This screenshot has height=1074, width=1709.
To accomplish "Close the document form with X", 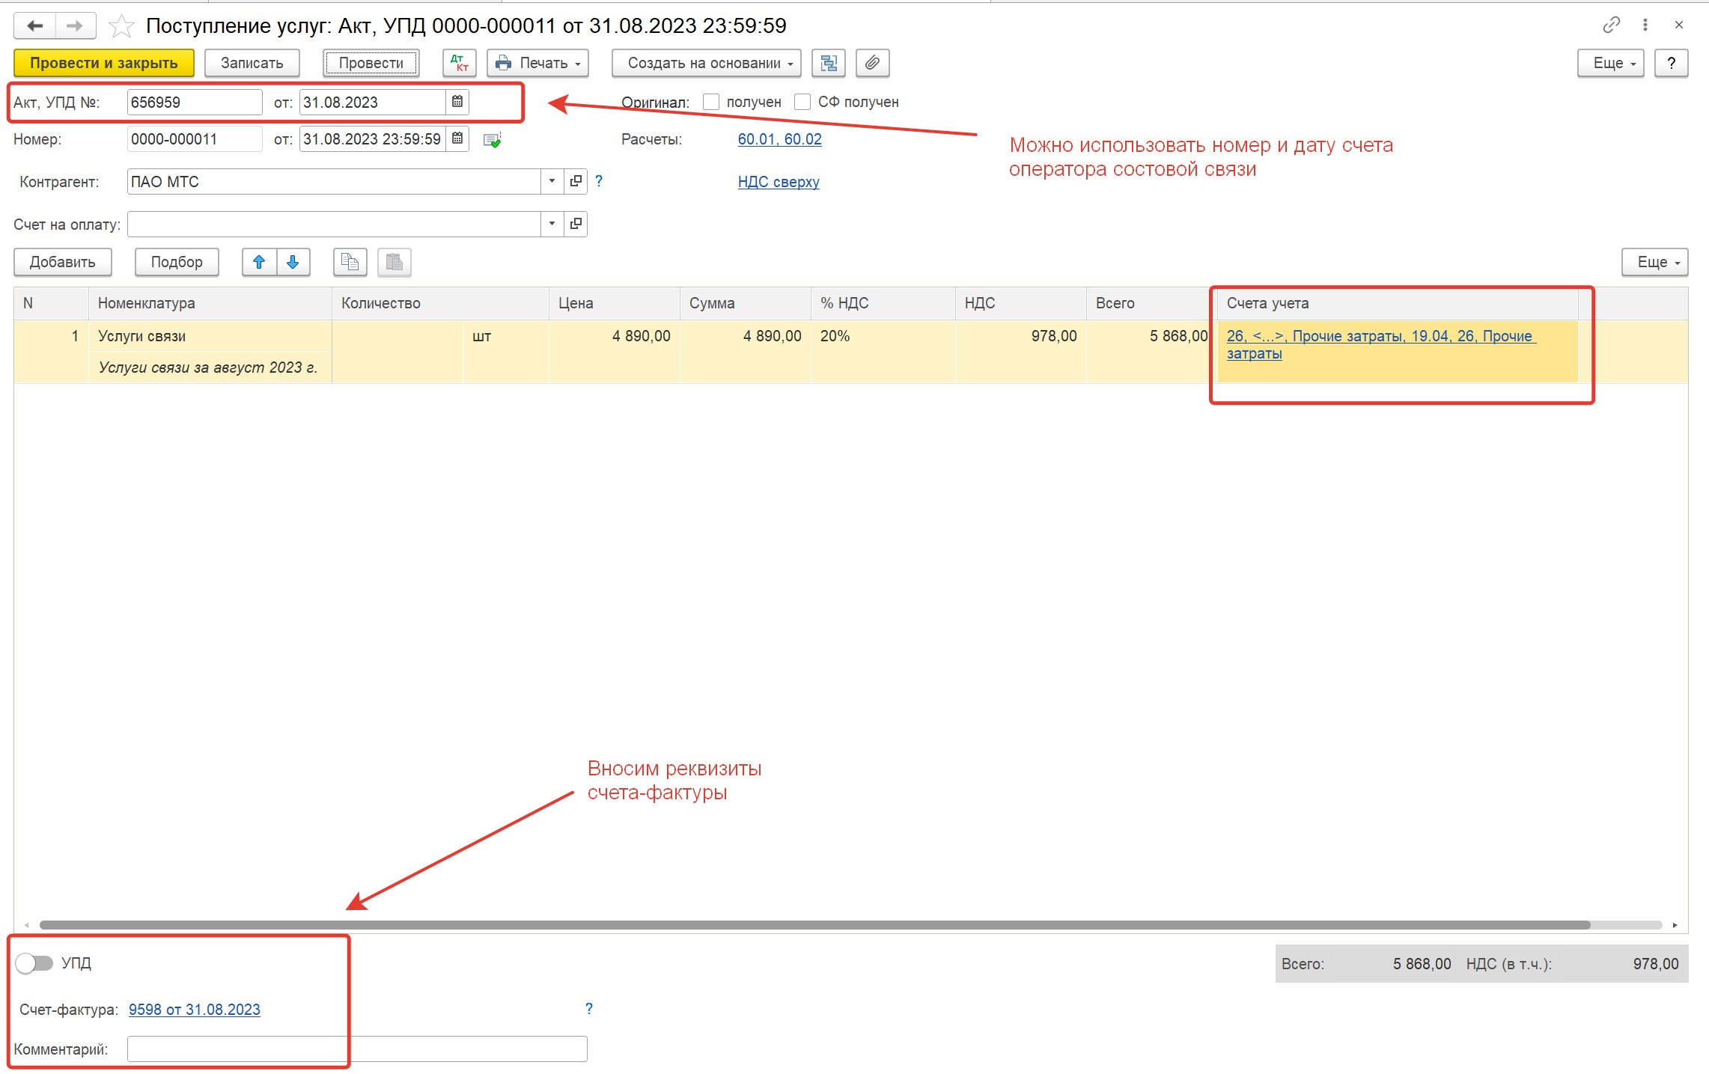I will (x=1679, y=25).
